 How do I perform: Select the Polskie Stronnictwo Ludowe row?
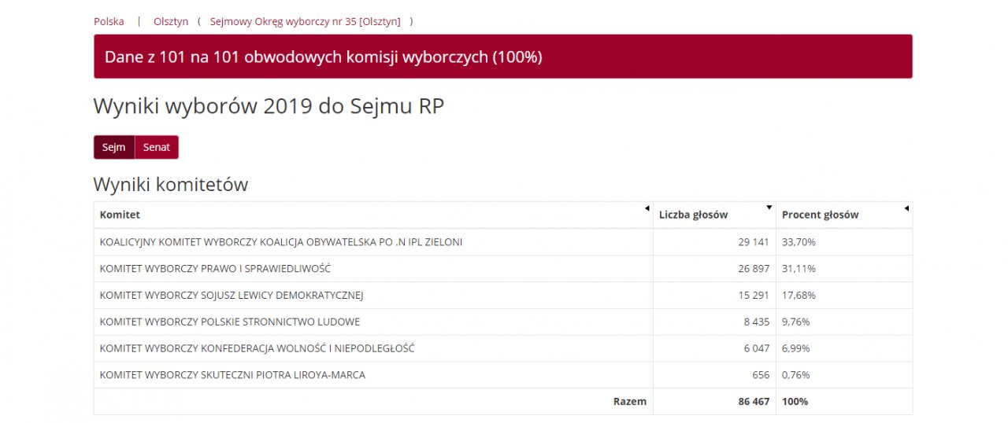click(x=503, y=322)
